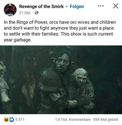Show the 559 Mal geteilt shares list
122x125 pixels.
(x=106, y=120)
